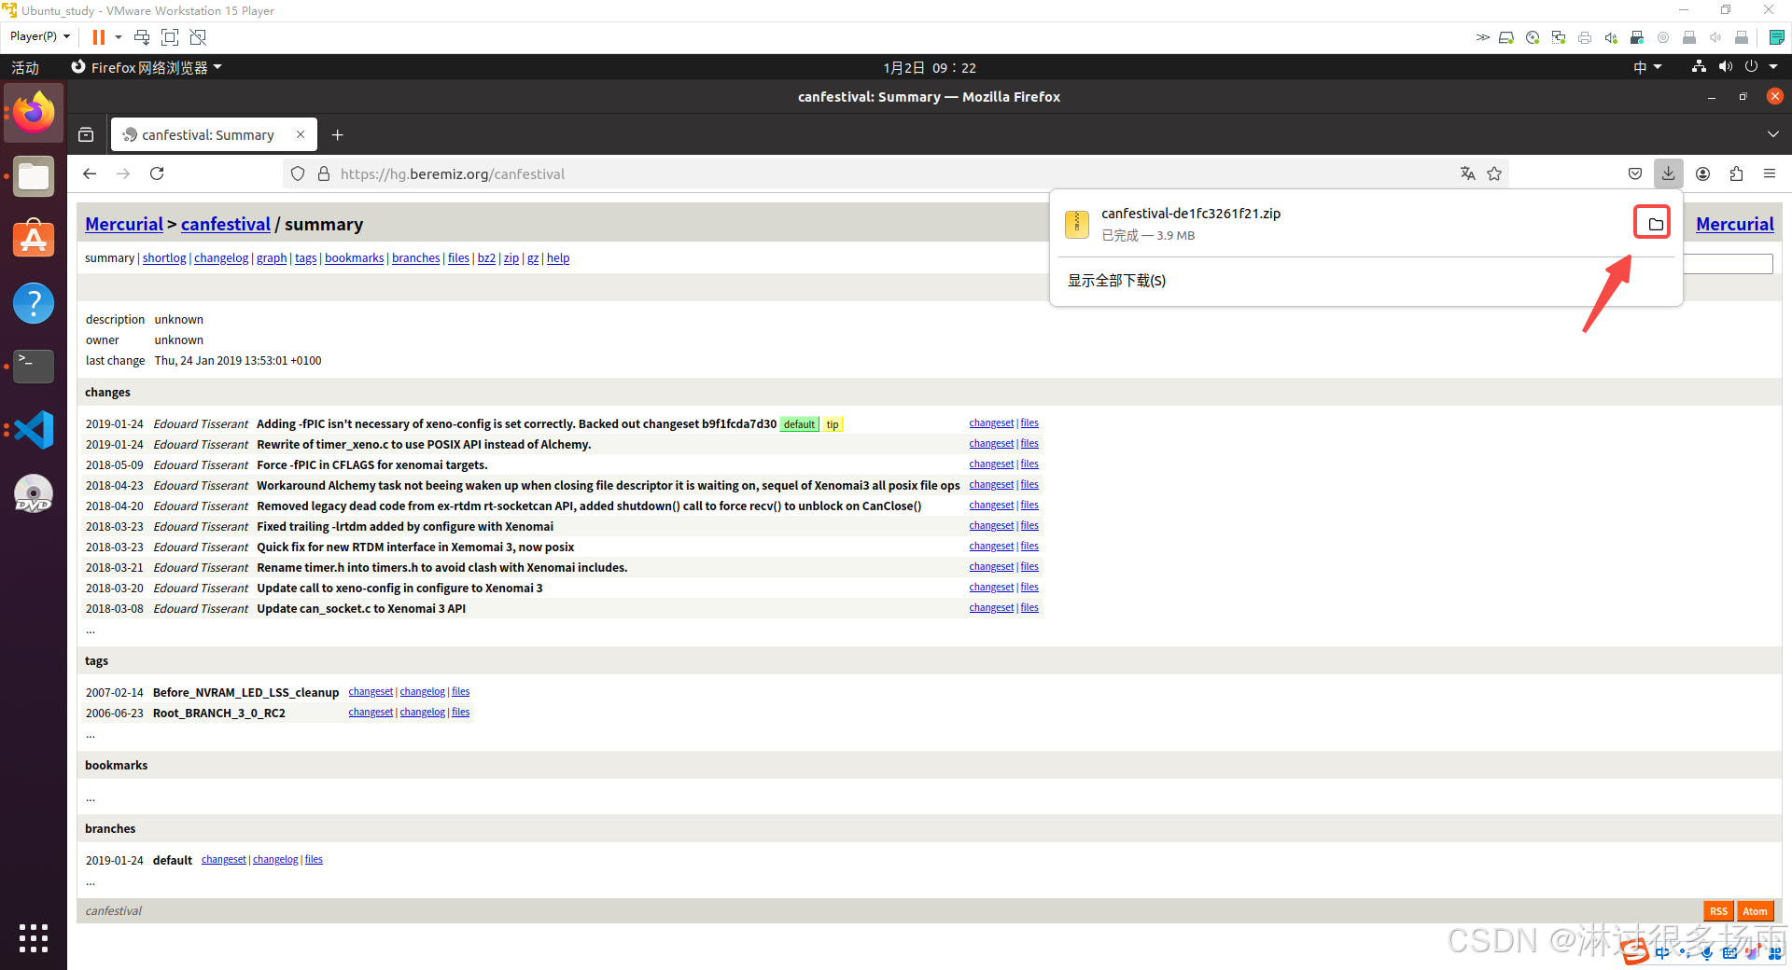Click the canfestival breadcrumb link
This screenshot has width=1792, height=970.
click(226, 224)
